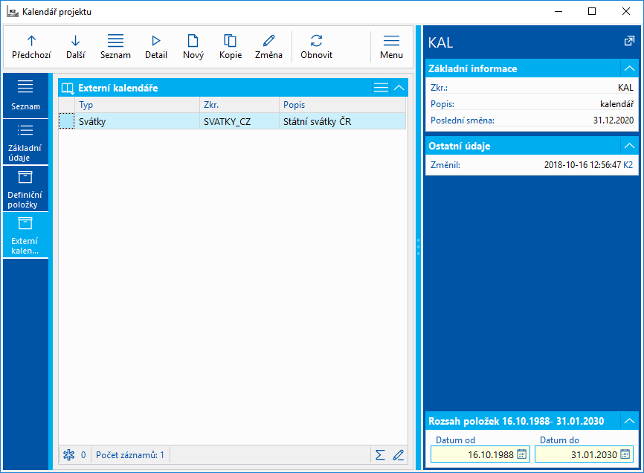644x473 pixels.
Task: Click the Poslední směna value 31.12.2020
Action: [x=614, y=120]
